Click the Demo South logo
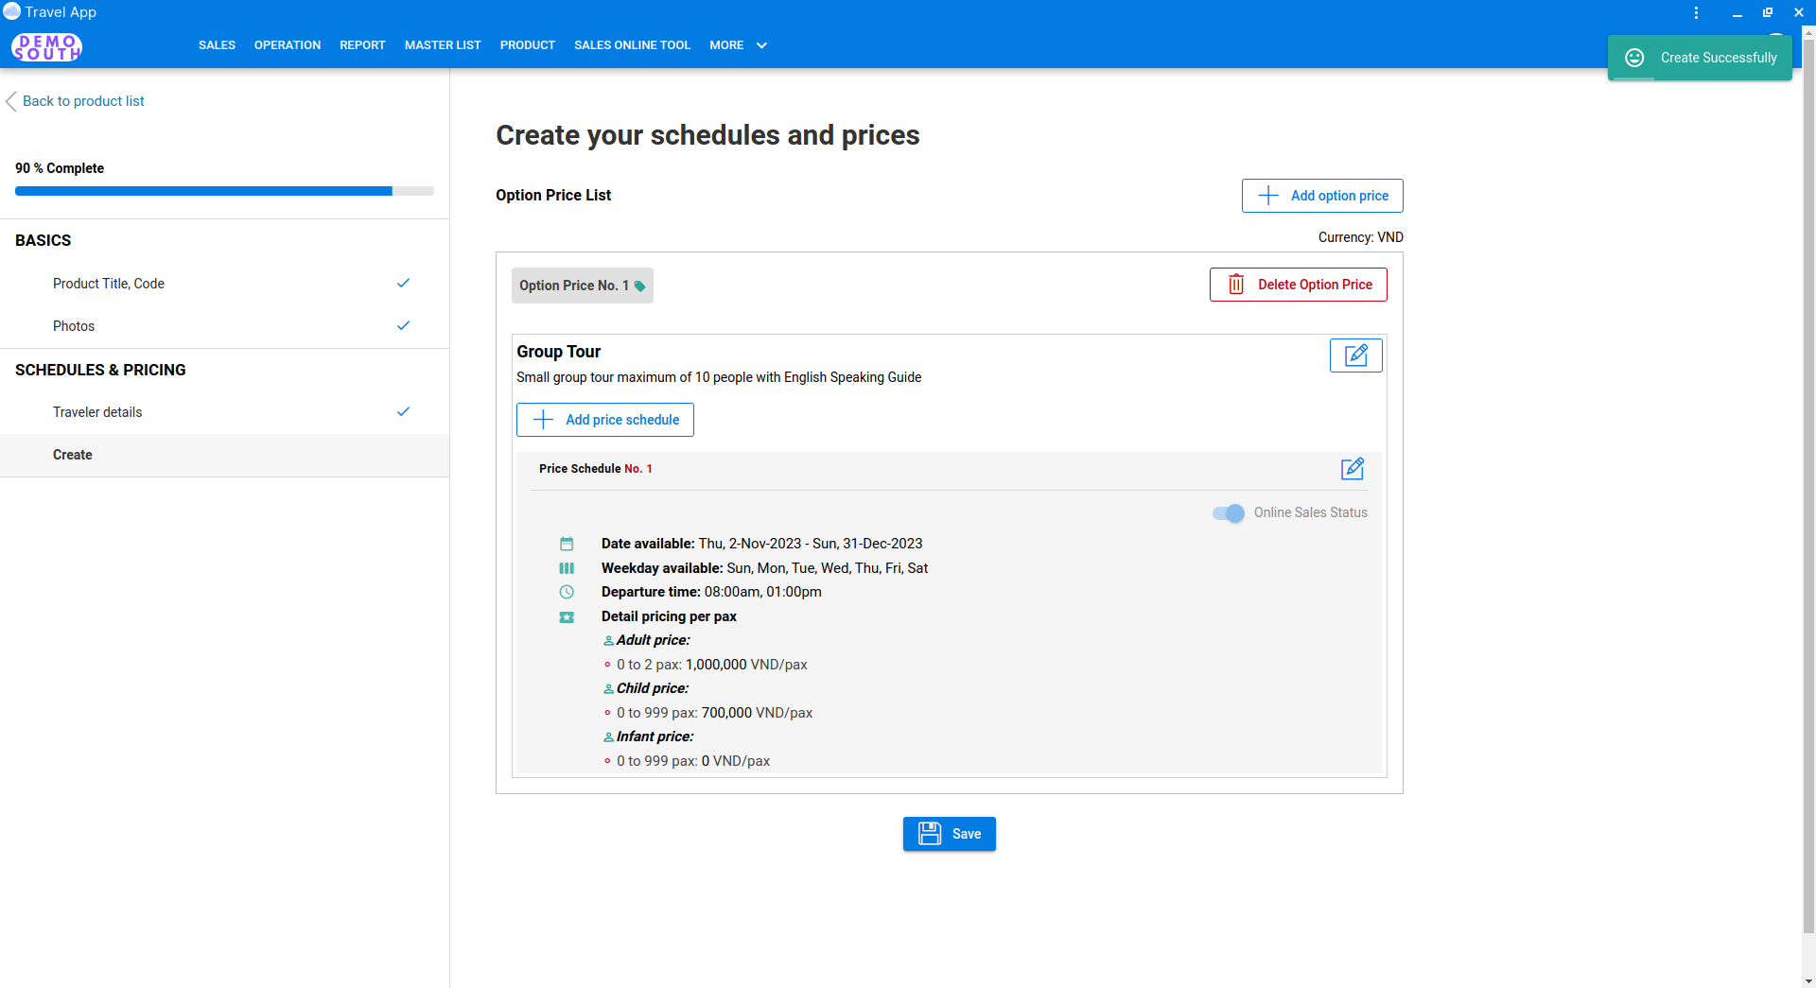The height and width of the screenshot is (988, 1816). pos(46,46)
